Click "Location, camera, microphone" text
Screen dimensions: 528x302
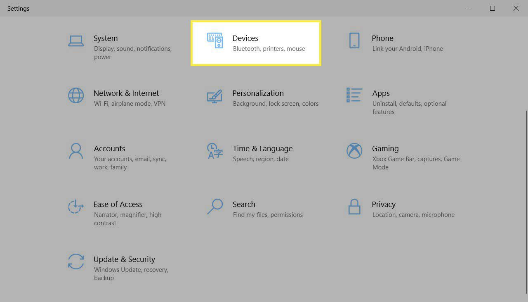(413, 215)
